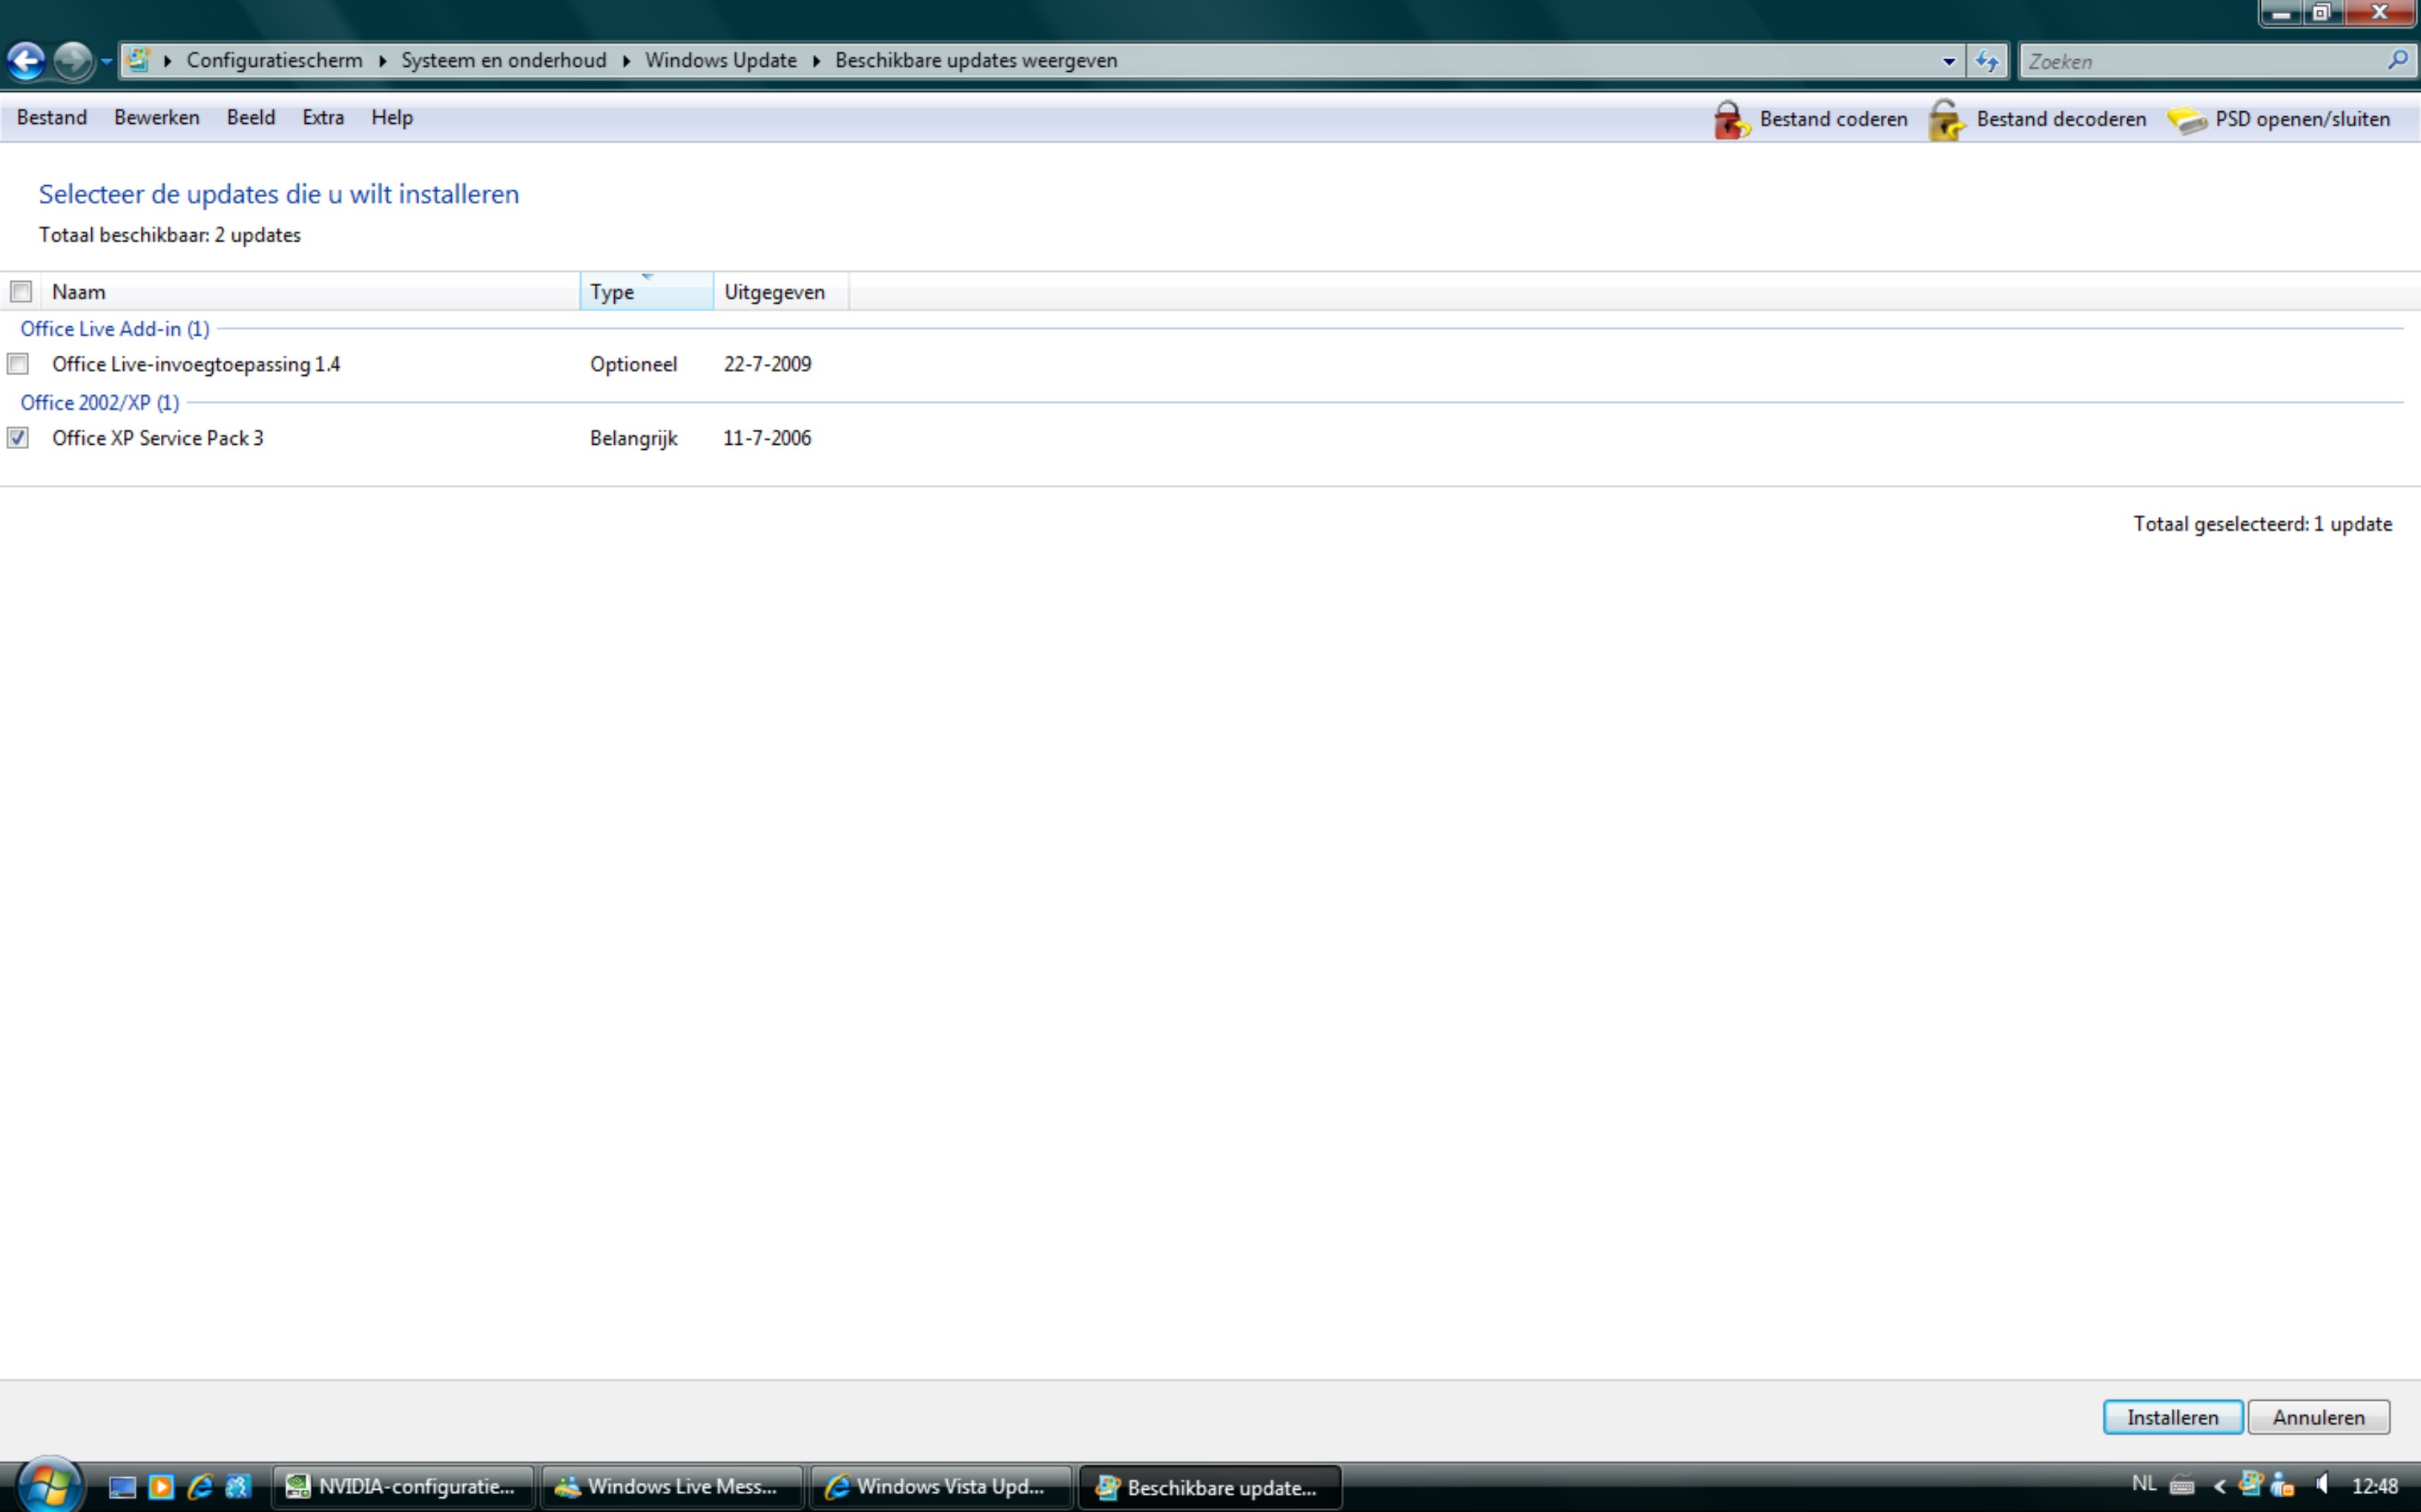Viewport: 2421px width, 1512px height.
Task: Click the volume speaker tray icon
Action: click(2322, 1484)
